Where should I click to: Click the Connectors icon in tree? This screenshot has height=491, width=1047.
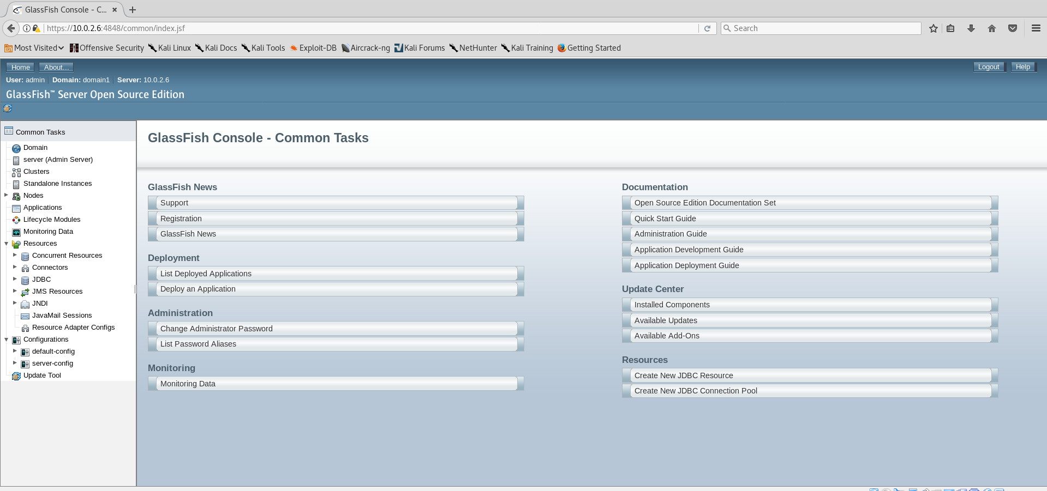pos(25,268)
